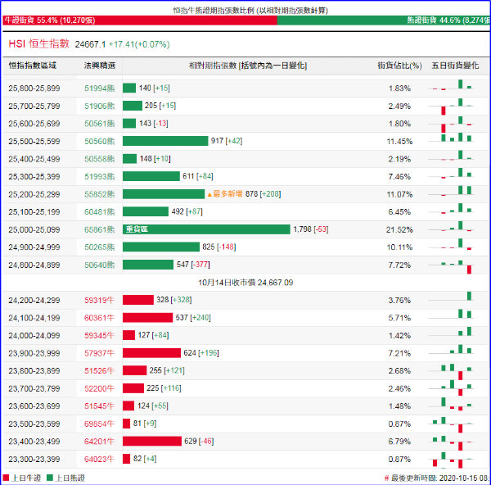The image size is (491, 485).
Task: Click the 五日街貨變化 column header
Action: pos(455,66)
